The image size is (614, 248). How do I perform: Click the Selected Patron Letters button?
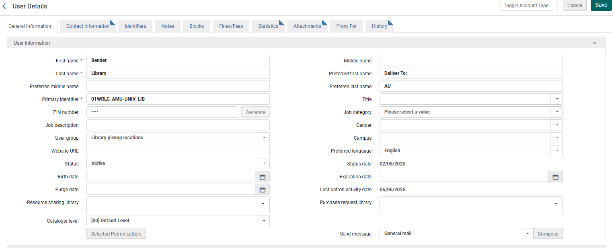pyautogui.click(x=116, y=234)
